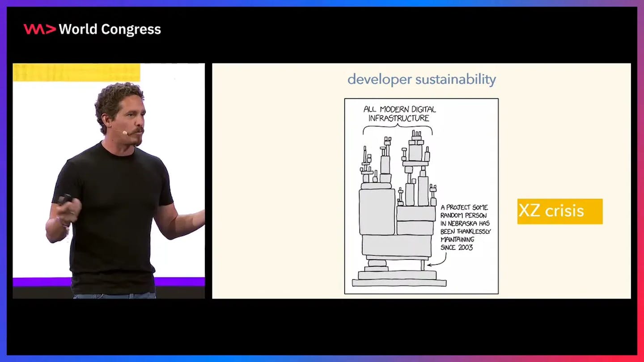Screen dimensions: 644x362
Task: Click the yellow "XZ crisis" label
Action: click(559, 211)
